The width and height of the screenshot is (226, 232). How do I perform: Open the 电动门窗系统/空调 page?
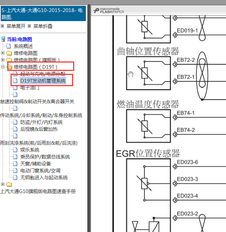point(40,171)
